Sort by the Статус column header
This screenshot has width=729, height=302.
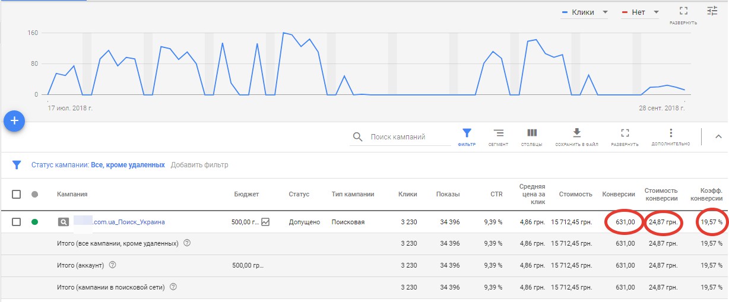299,194
